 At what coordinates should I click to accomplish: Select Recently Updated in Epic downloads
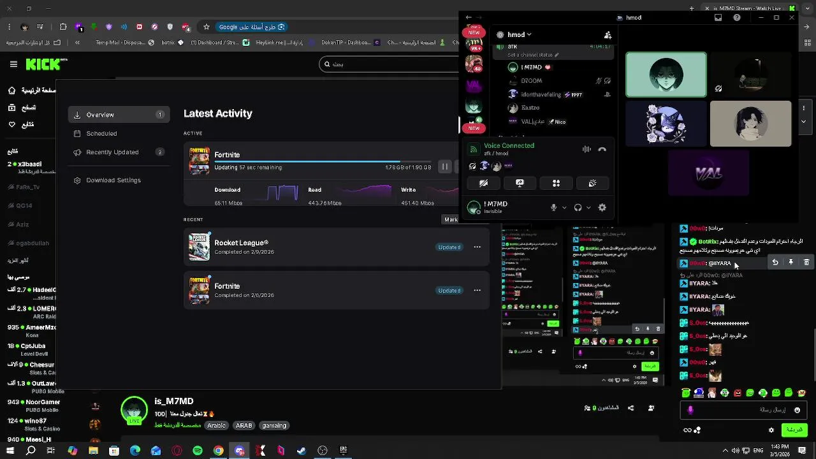point(119,152)
